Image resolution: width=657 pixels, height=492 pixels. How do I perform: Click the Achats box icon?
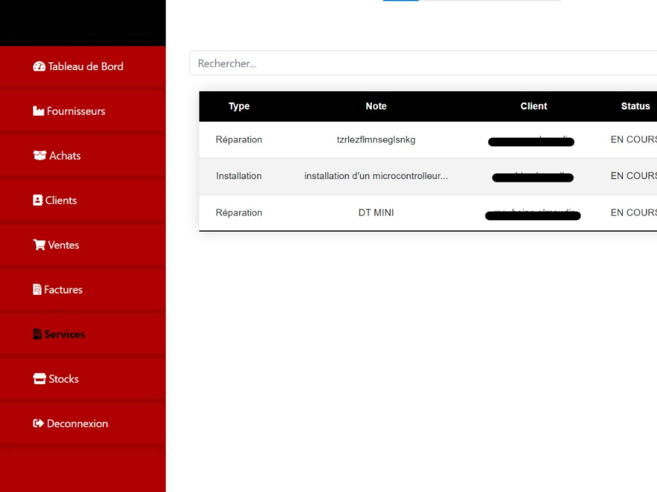click(39, 155)
